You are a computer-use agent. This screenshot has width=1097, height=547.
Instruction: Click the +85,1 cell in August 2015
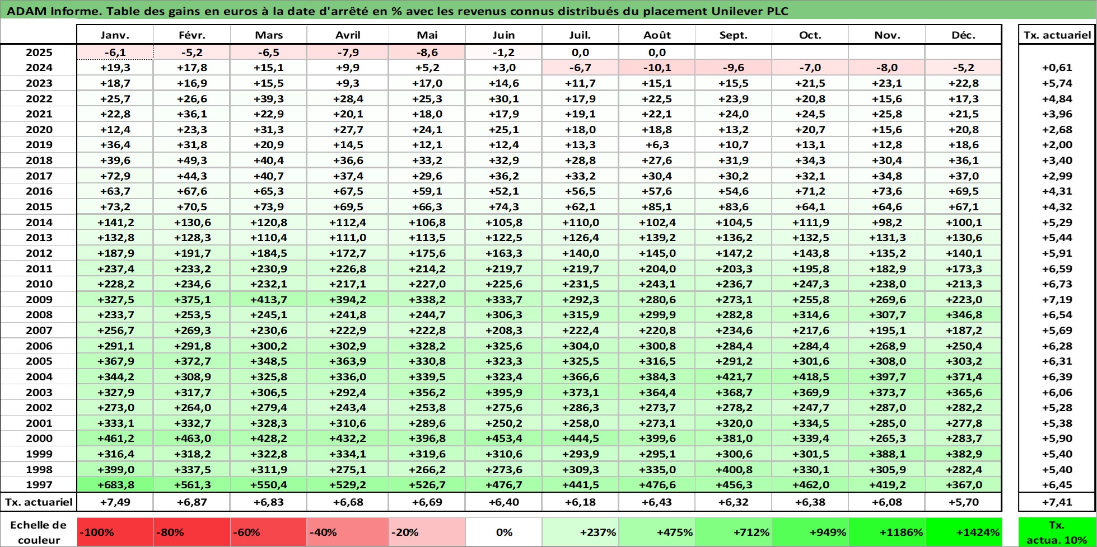click(x=657, y=207)
